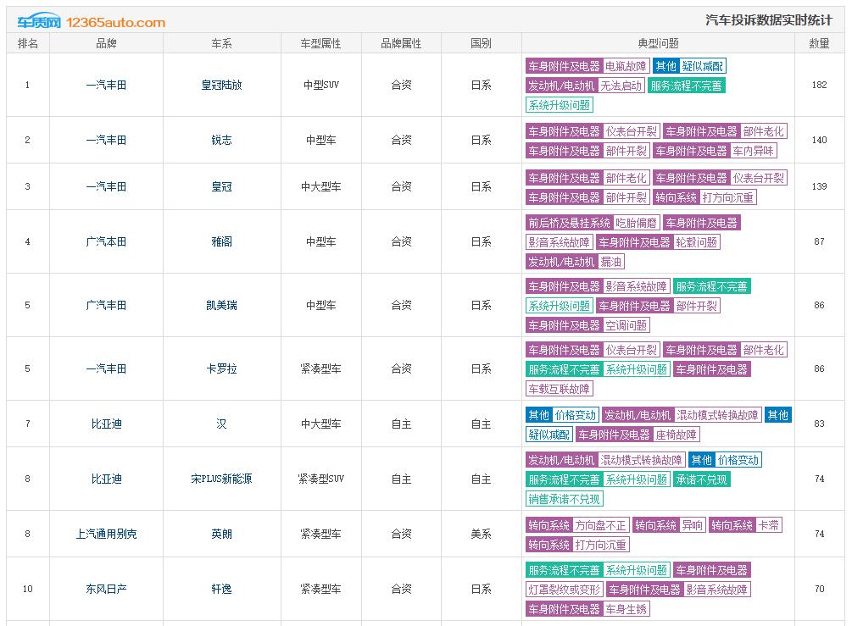Select the 车身生锈 issue tag
The image size is (852, 626).
(626, 609)
